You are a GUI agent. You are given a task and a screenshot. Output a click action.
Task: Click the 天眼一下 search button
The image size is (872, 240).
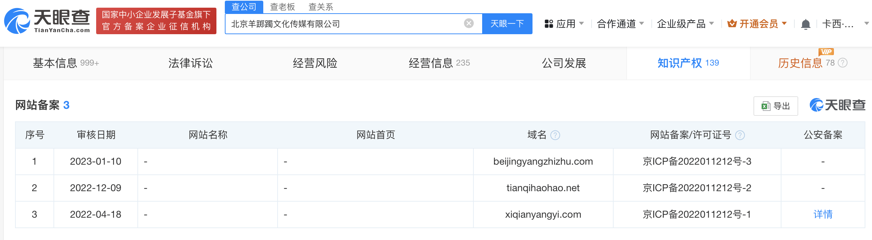coord(507,24)
